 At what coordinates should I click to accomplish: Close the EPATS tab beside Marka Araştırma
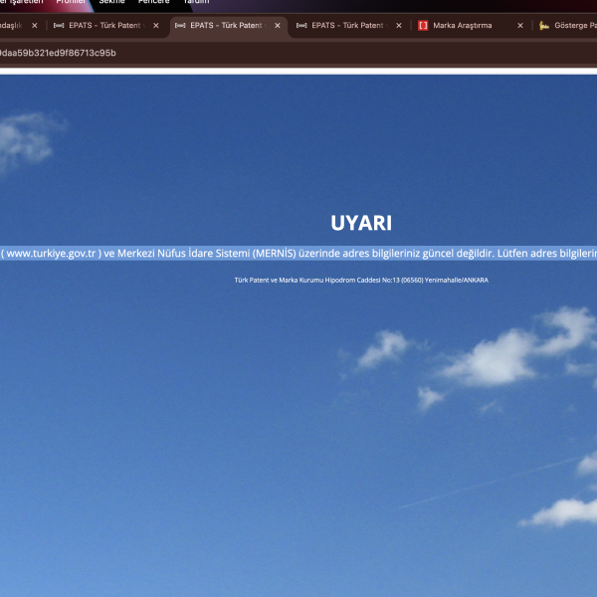(x=399, y=26)
